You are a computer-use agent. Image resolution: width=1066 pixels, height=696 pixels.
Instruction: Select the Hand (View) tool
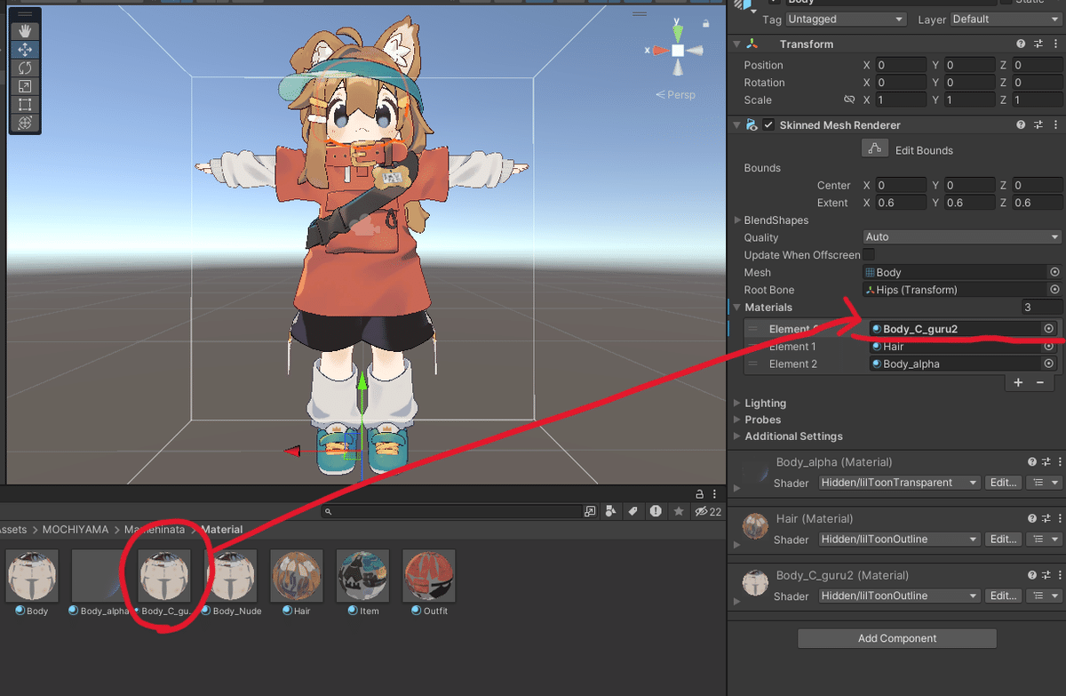(x=25, y=31)
